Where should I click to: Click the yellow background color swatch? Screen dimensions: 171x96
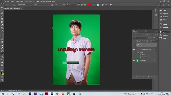[x=3, y=74]
